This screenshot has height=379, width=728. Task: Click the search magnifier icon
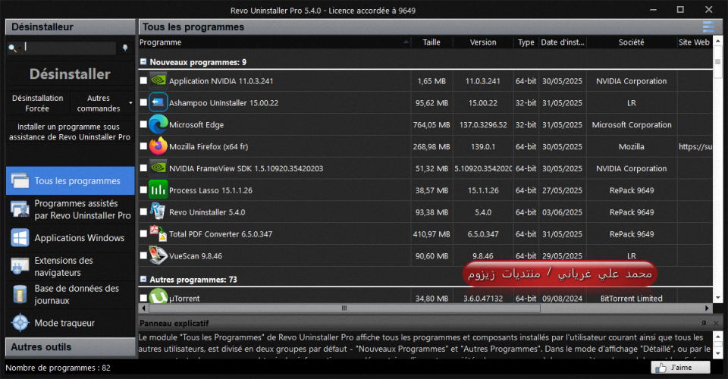13,48
